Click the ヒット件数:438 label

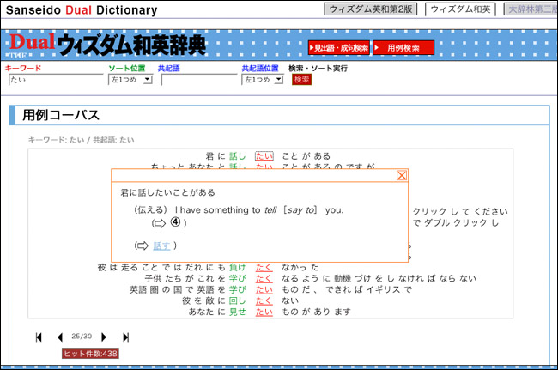point(90,354)
